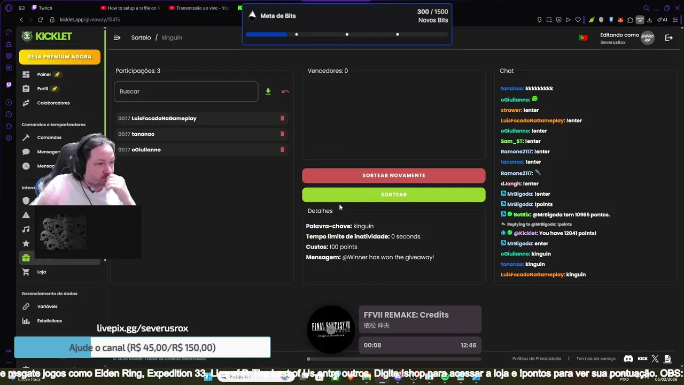This screenshot has height=385, width=684.
Task: Focus the Buscar search field
Action: [186, 91]
